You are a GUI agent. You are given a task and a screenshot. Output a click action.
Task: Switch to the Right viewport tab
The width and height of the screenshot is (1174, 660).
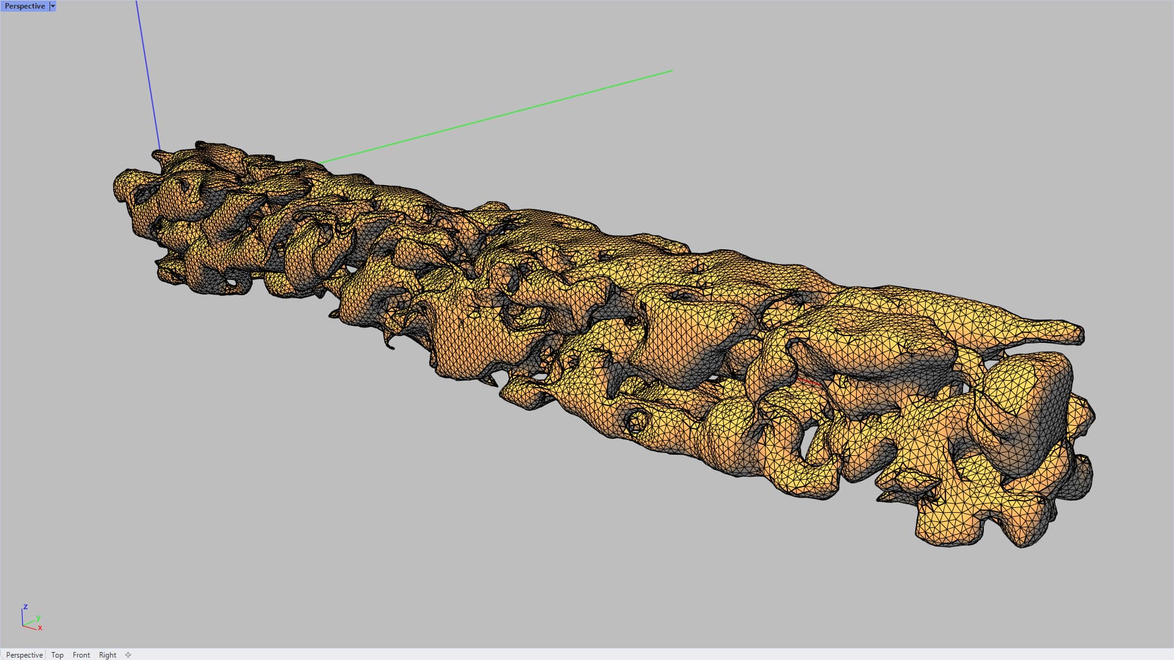108,654
